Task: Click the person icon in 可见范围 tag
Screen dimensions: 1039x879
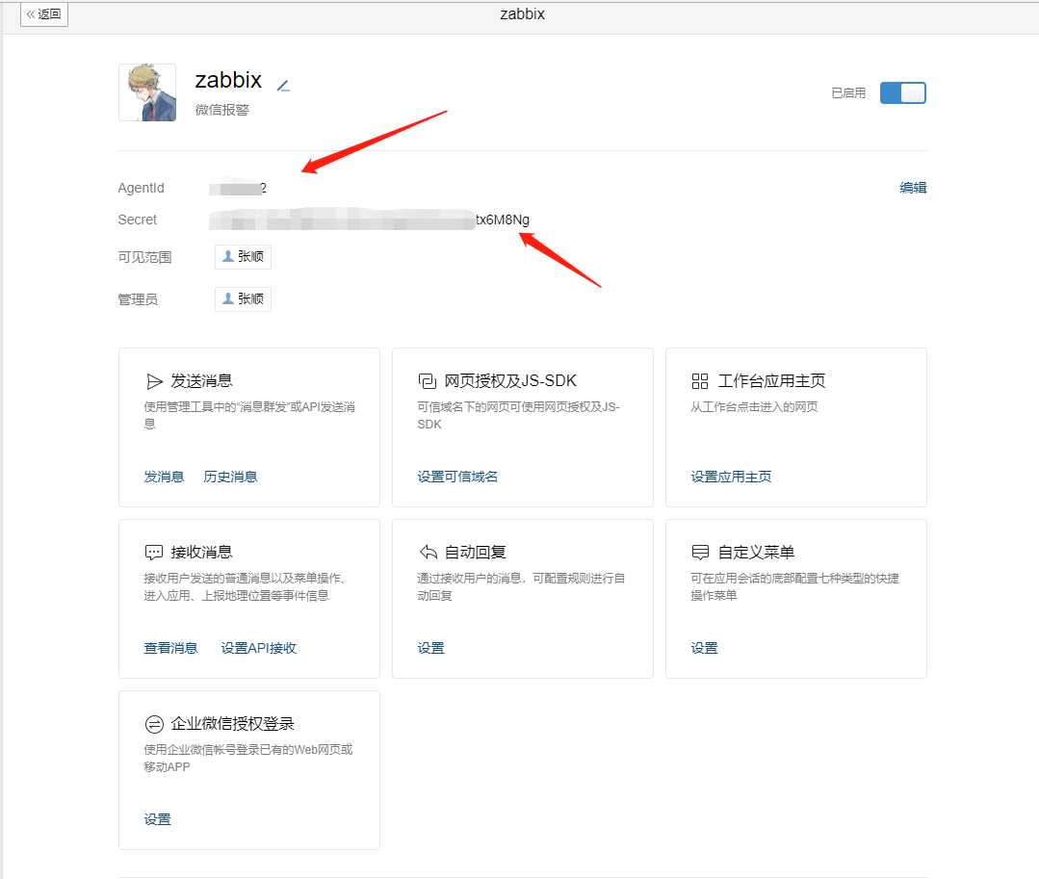Action: click(228, 256)
